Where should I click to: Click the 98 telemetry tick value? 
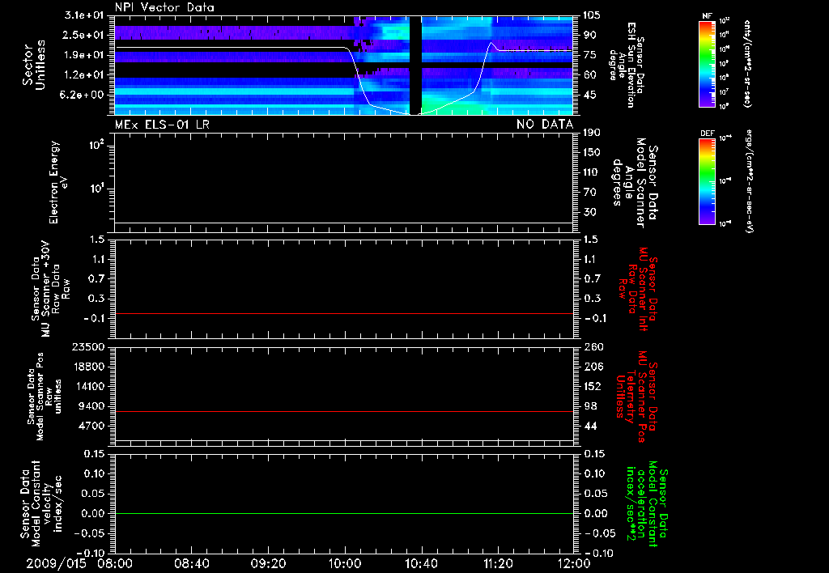coord(589,406)
